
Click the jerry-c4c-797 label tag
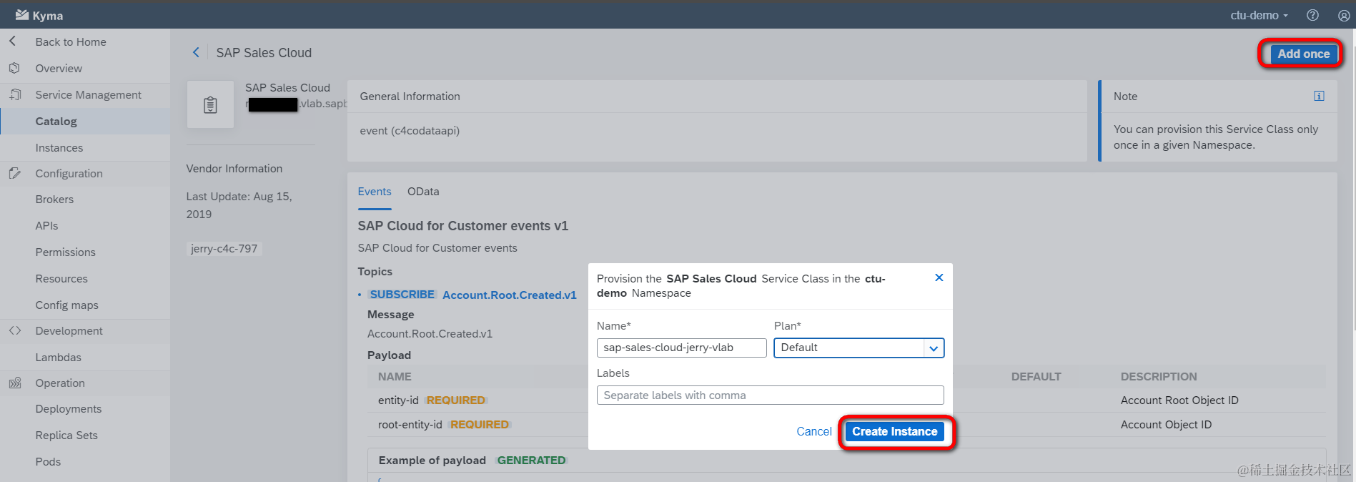click(224, 248)
